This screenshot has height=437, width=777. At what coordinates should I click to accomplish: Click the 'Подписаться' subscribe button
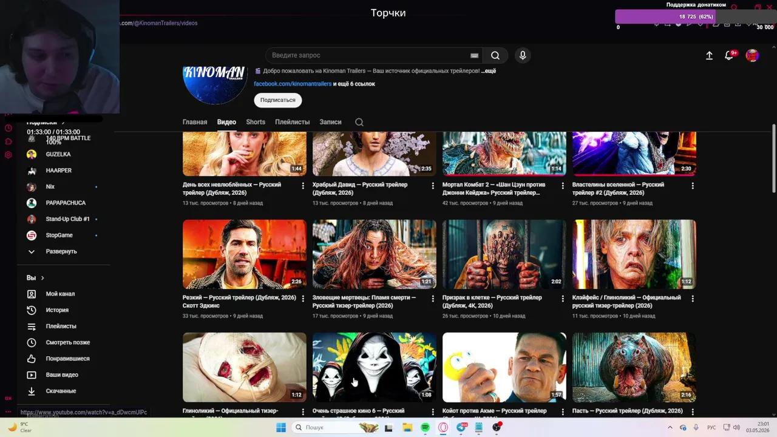278,100
